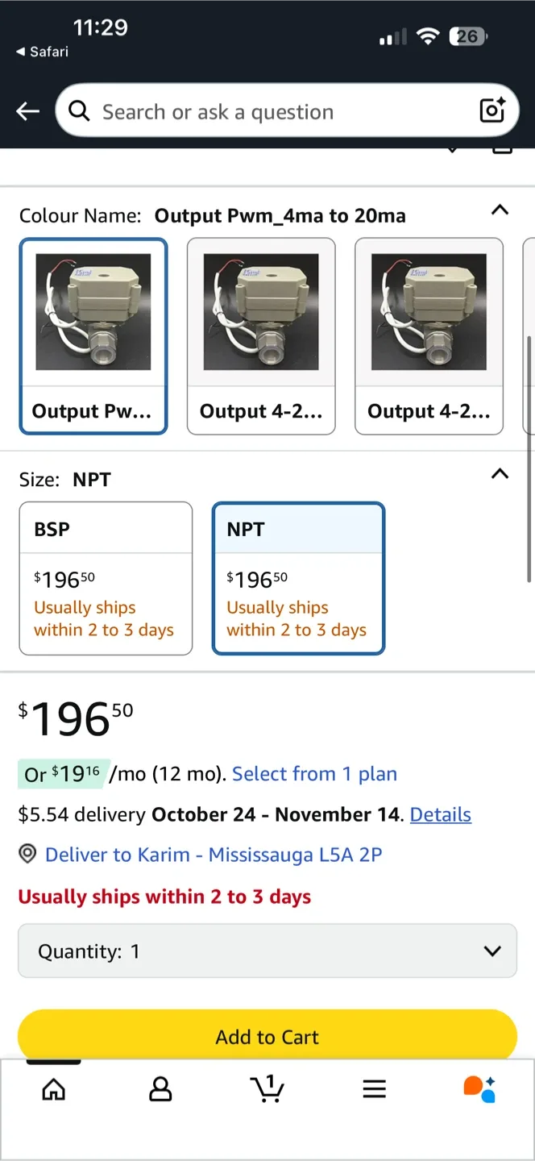Collapse the Size section
Image resolution: width=535 pixels, height=1161 pixels.
click(x=500, y=474)
